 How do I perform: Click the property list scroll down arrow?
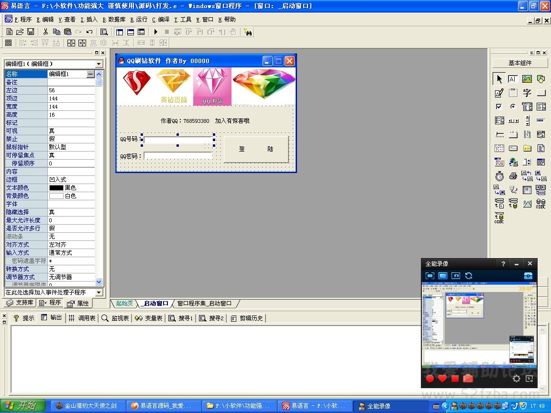coord(99,282)
